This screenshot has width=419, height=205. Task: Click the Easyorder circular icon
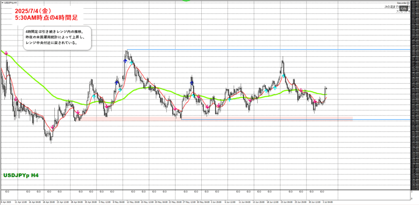tap(408, 3)
